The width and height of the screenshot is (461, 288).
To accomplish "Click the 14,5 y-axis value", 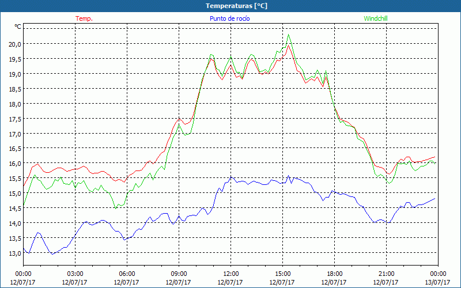I will click(x=16, y=209).
